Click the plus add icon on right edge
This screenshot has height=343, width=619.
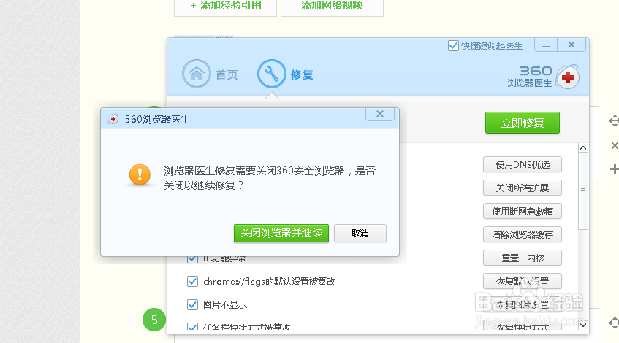(x=615, y=169)
